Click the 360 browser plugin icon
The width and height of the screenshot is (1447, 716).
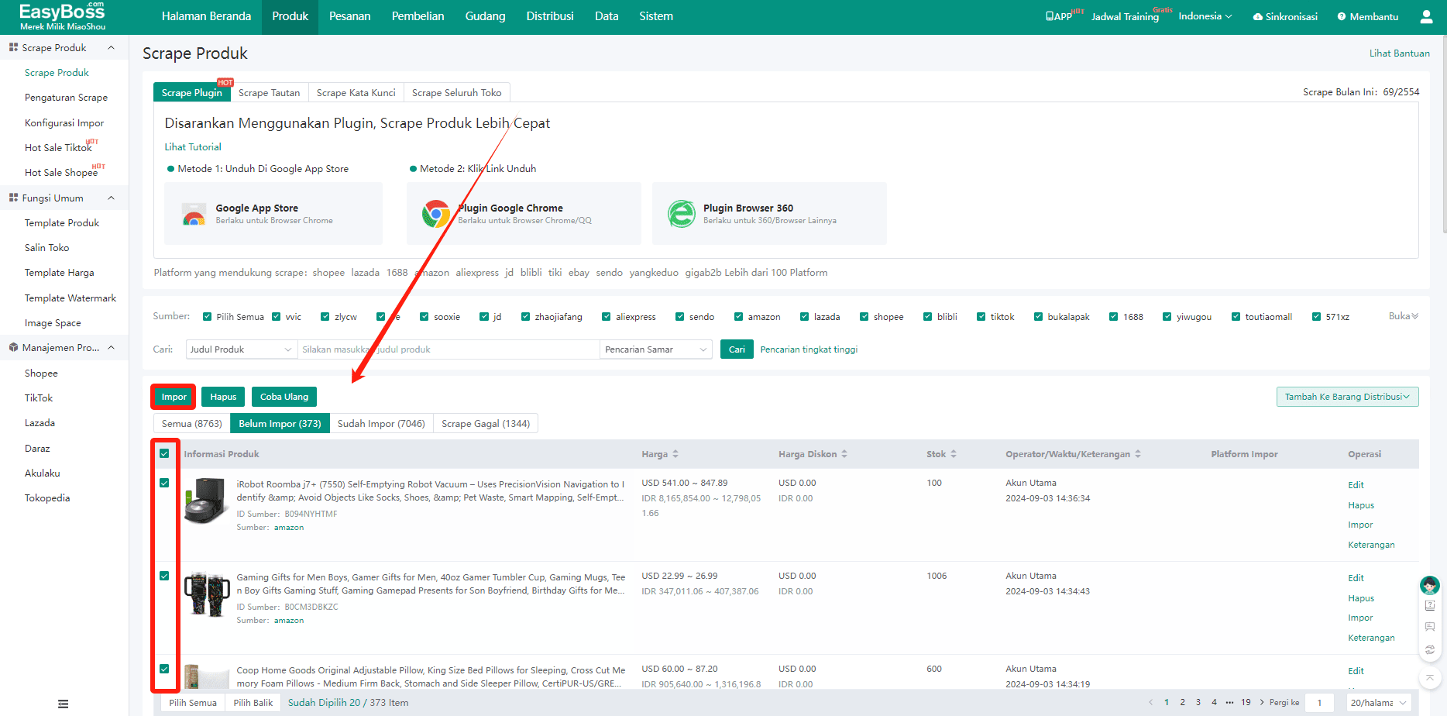click(682, 214)
